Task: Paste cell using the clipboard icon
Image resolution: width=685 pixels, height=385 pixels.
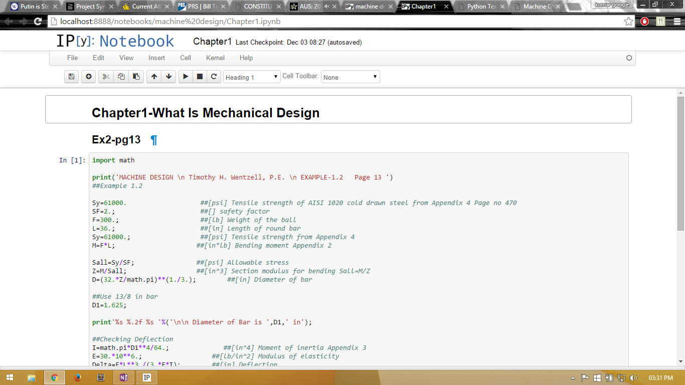Action: click(x=136, y=77)
